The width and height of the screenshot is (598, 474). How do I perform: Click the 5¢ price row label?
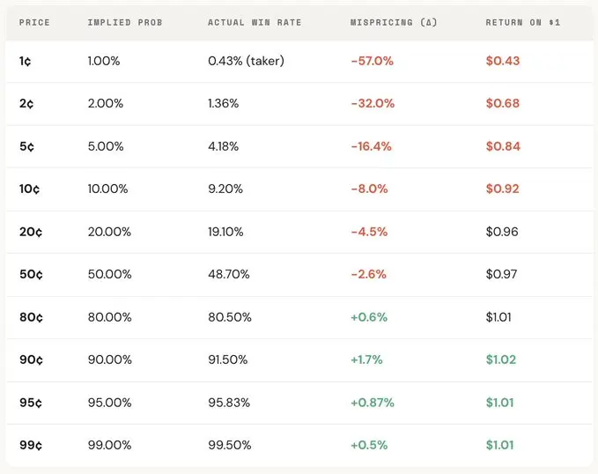(27, 146)
